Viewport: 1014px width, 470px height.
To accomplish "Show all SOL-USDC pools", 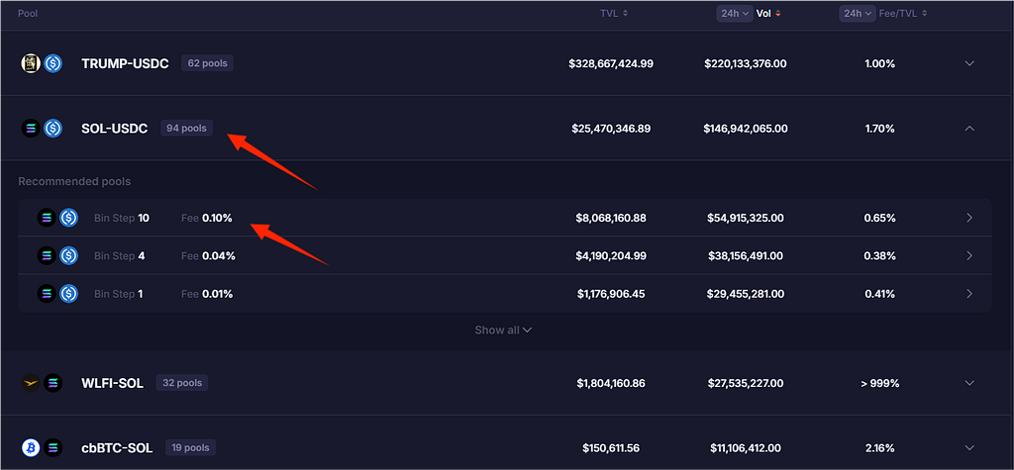I will click(503, 329).
